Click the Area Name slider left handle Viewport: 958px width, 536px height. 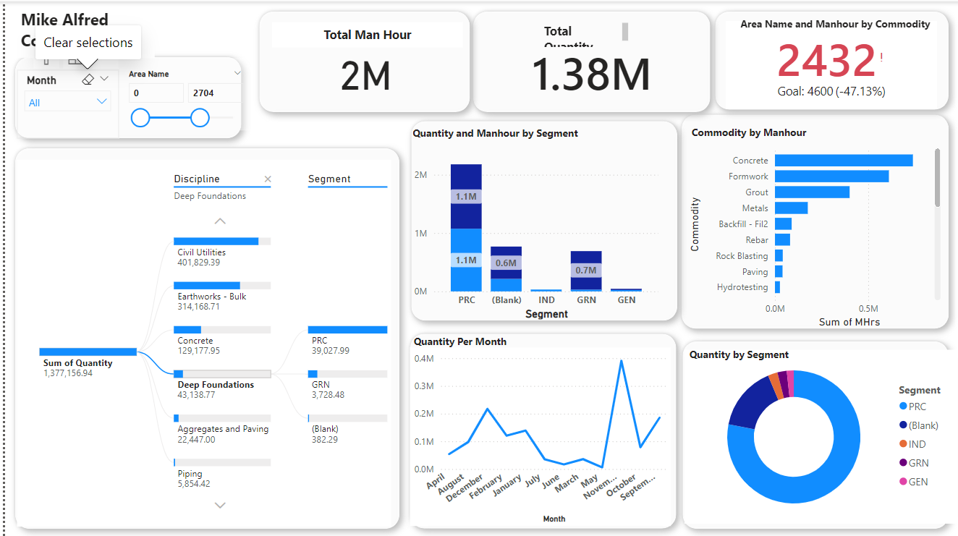[140, 118]
